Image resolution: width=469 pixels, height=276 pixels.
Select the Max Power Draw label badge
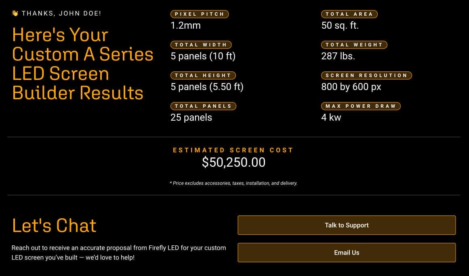361,106
